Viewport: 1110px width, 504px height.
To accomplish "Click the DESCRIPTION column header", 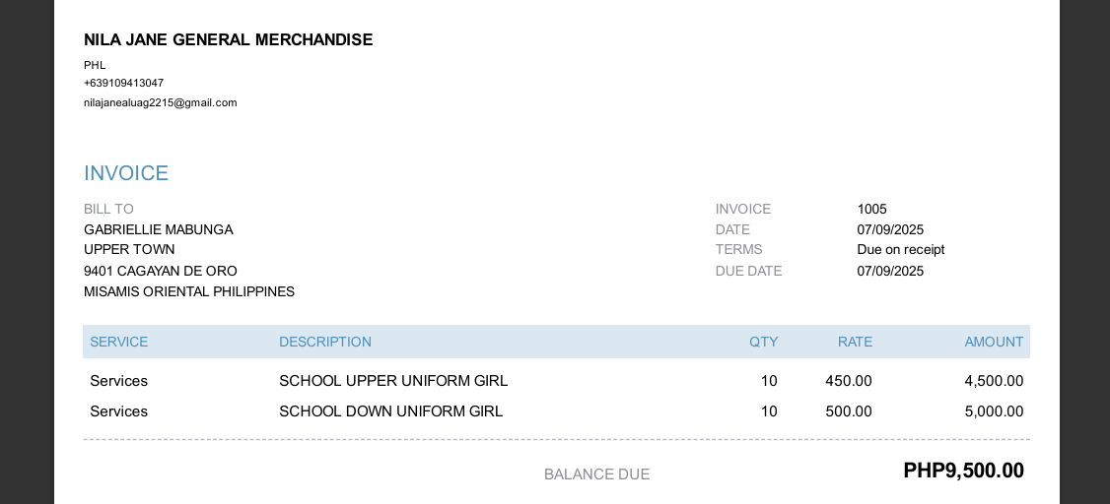I will (x=324, y=342).
